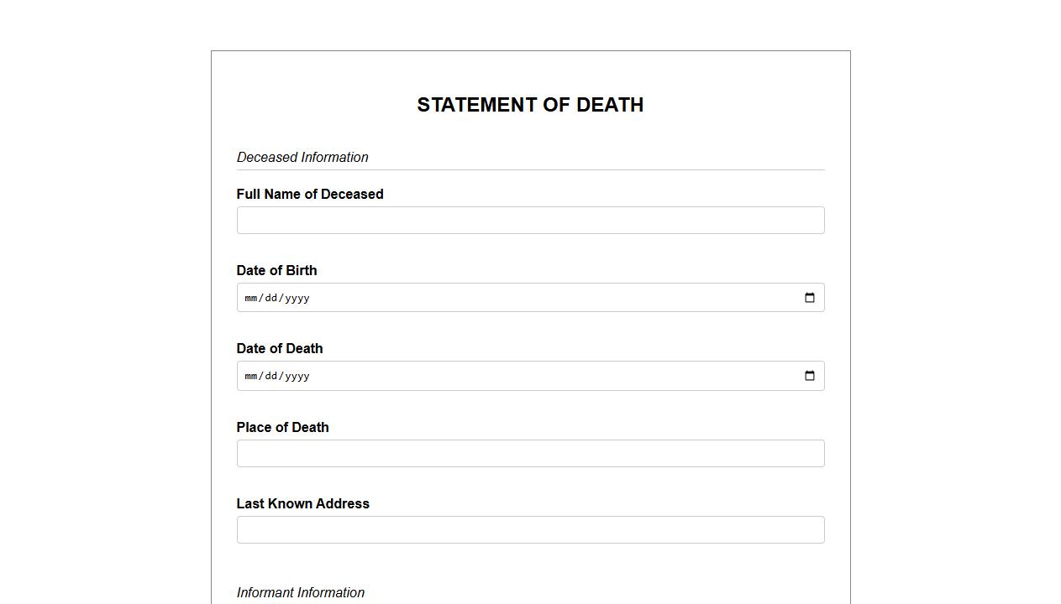The height and width of the screenshot is (604, 1061).
Task: Focus the Place of Death text box
Action: [x=530, y=454]
